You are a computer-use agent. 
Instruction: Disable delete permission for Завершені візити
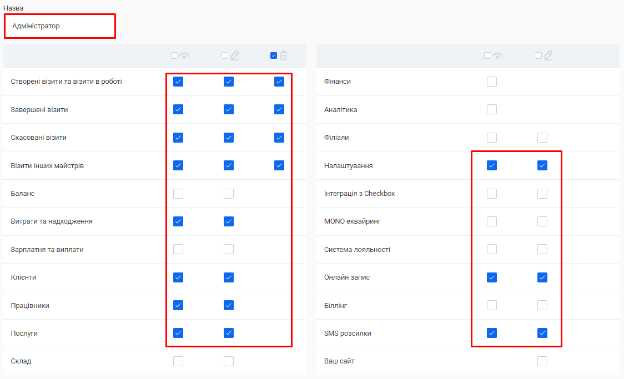tap(279, 109)
